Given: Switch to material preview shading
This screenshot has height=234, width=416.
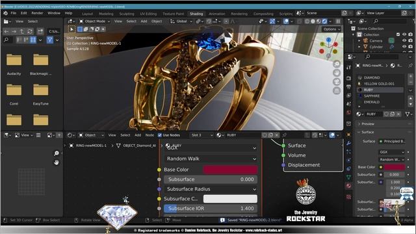Looking at the screenshot, I should [x=318, y=21].
